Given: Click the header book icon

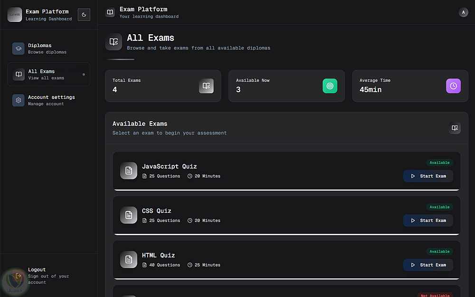Looking at the screenshot, I should (110, 12).
